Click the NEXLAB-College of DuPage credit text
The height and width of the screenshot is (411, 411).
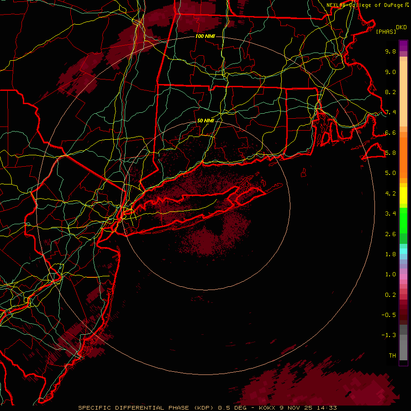click(x=364, y=5)
